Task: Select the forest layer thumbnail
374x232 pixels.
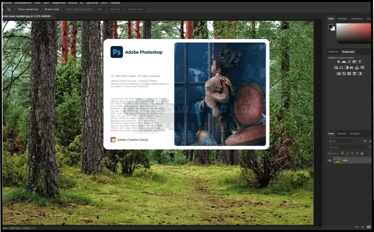Action: tap(337, 161)
